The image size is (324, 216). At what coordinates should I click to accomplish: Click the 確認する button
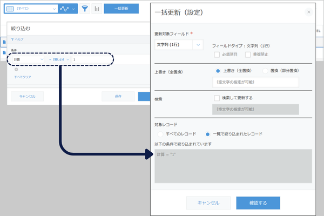(x=258, y=203)
